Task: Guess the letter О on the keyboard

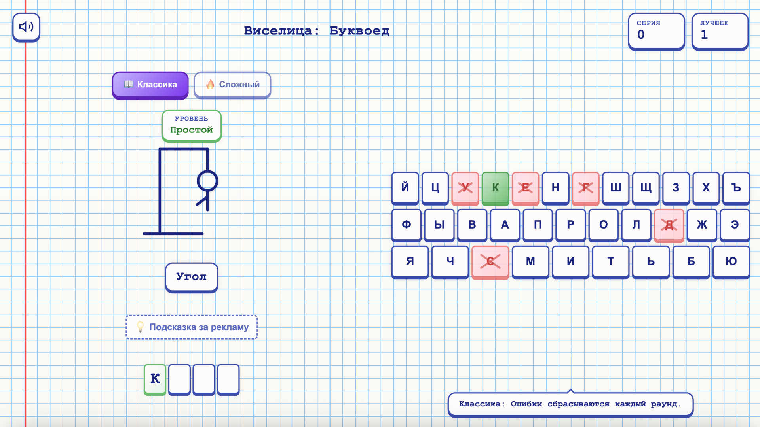Action: [604, 225]
